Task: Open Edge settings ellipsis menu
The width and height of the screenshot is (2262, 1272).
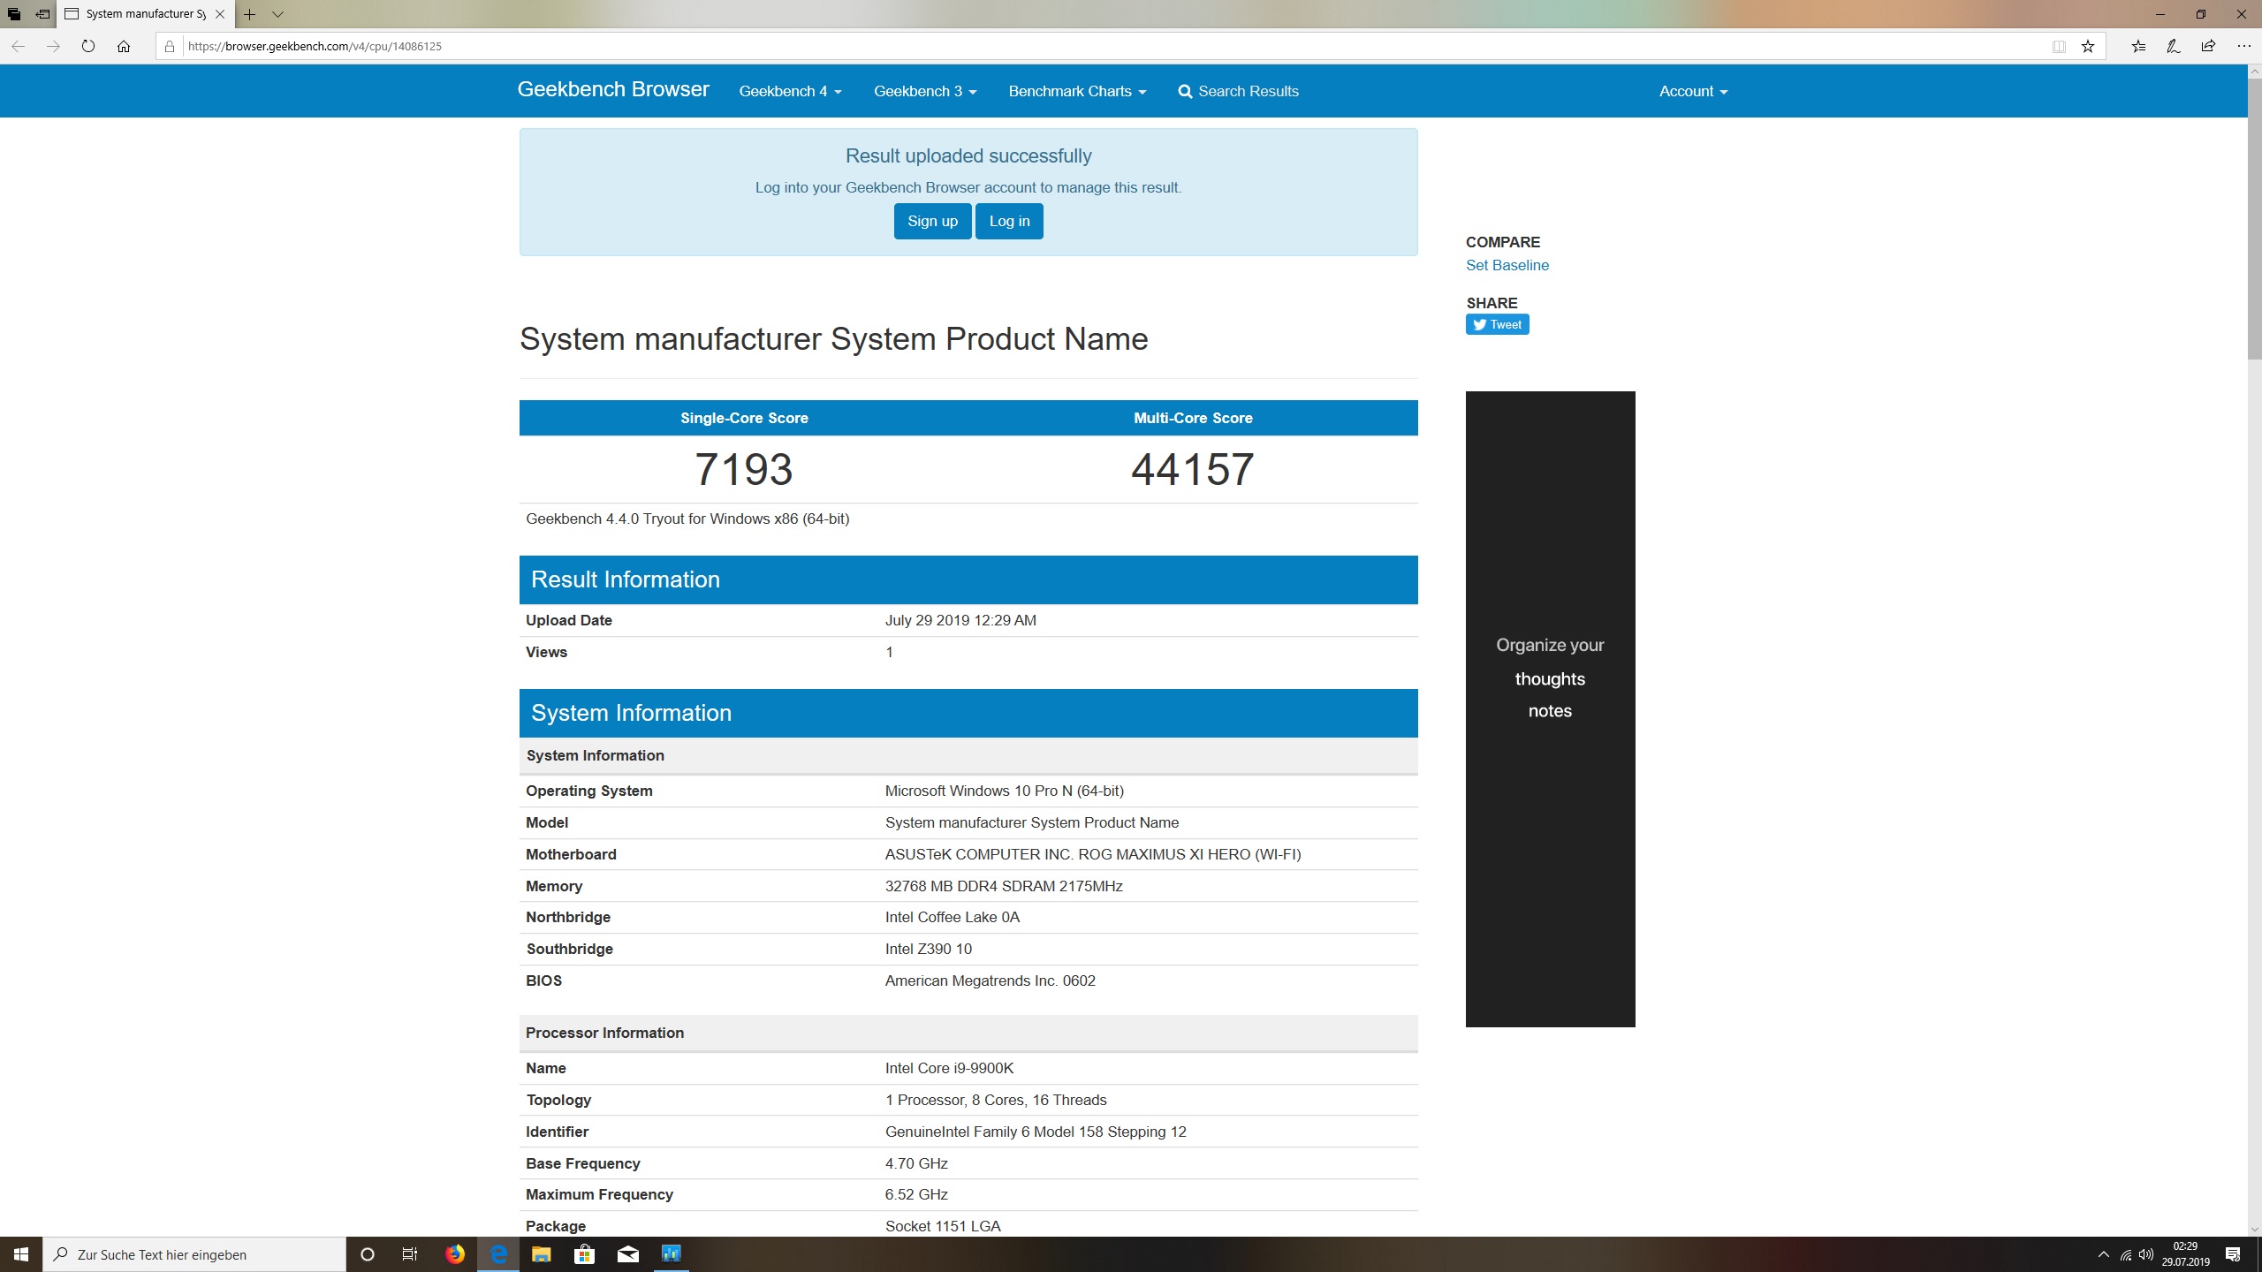Action: pos(2243,46)
